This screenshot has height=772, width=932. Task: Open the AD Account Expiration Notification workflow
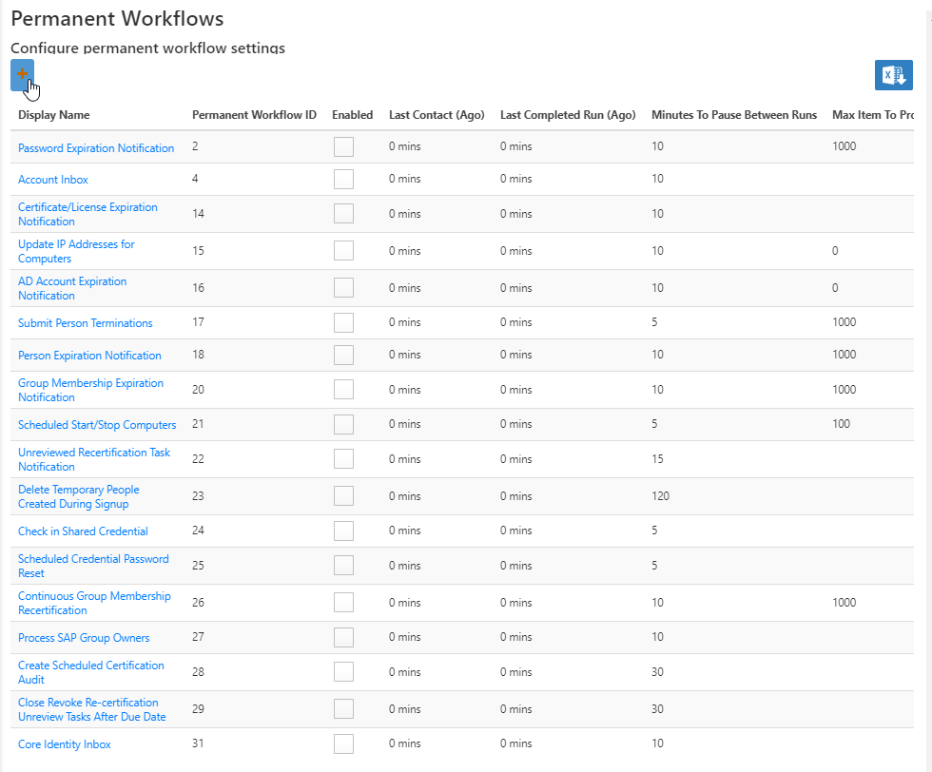(72, 287)
